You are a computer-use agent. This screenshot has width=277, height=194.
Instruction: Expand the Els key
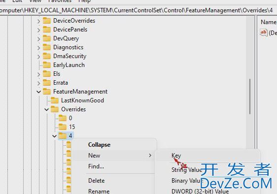38,74
